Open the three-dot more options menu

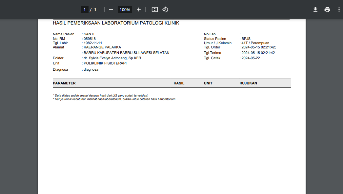[339, 9]
